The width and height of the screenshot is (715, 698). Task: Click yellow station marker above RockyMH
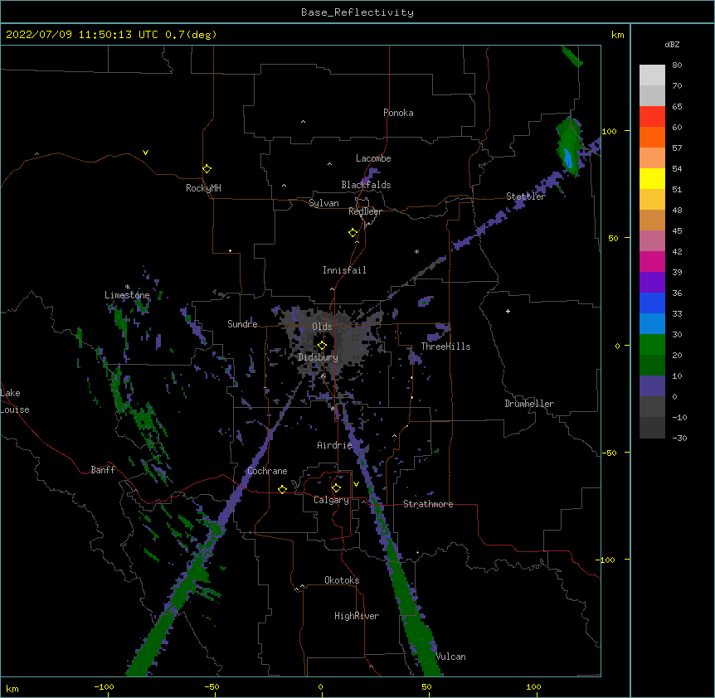(x=207, y=169)
